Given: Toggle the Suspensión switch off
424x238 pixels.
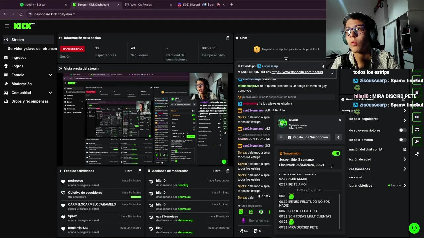Looking at the screenshot, I should (x=336, y=153).
